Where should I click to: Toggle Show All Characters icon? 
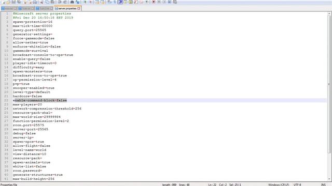pos(115,2)
